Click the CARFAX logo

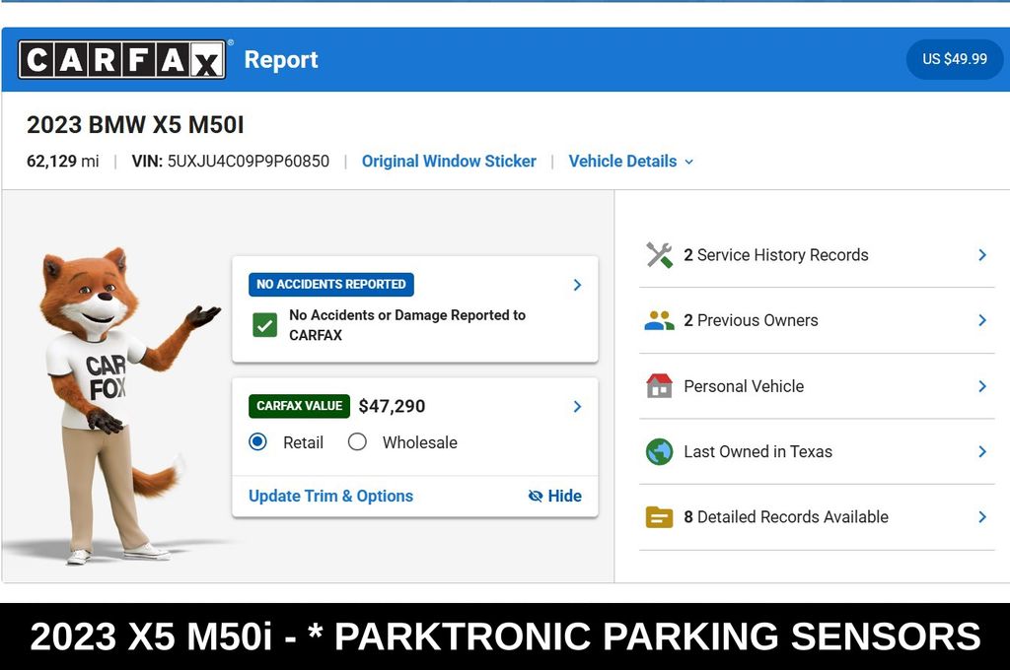tap(121, 59)
